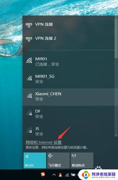This screenshot has width=118, height=180.
Task: Click the network list scrollbar up arrow
Action: pyautogui.click(x=116, y=17)
